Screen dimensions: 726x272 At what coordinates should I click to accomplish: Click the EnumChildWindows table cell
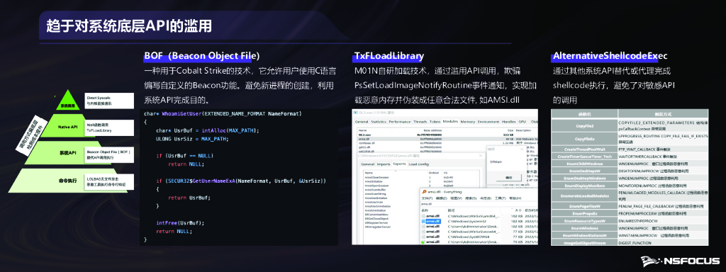click(584, 164)
